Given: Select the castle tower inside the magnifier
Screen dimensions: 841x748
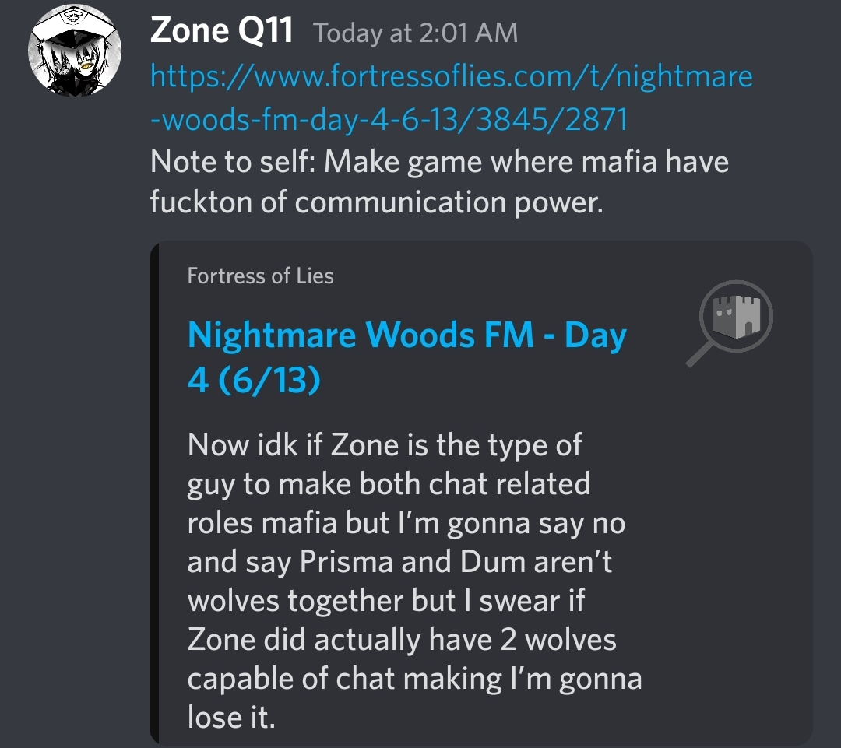Looking at the screenshot, I should tap(737, 316).
